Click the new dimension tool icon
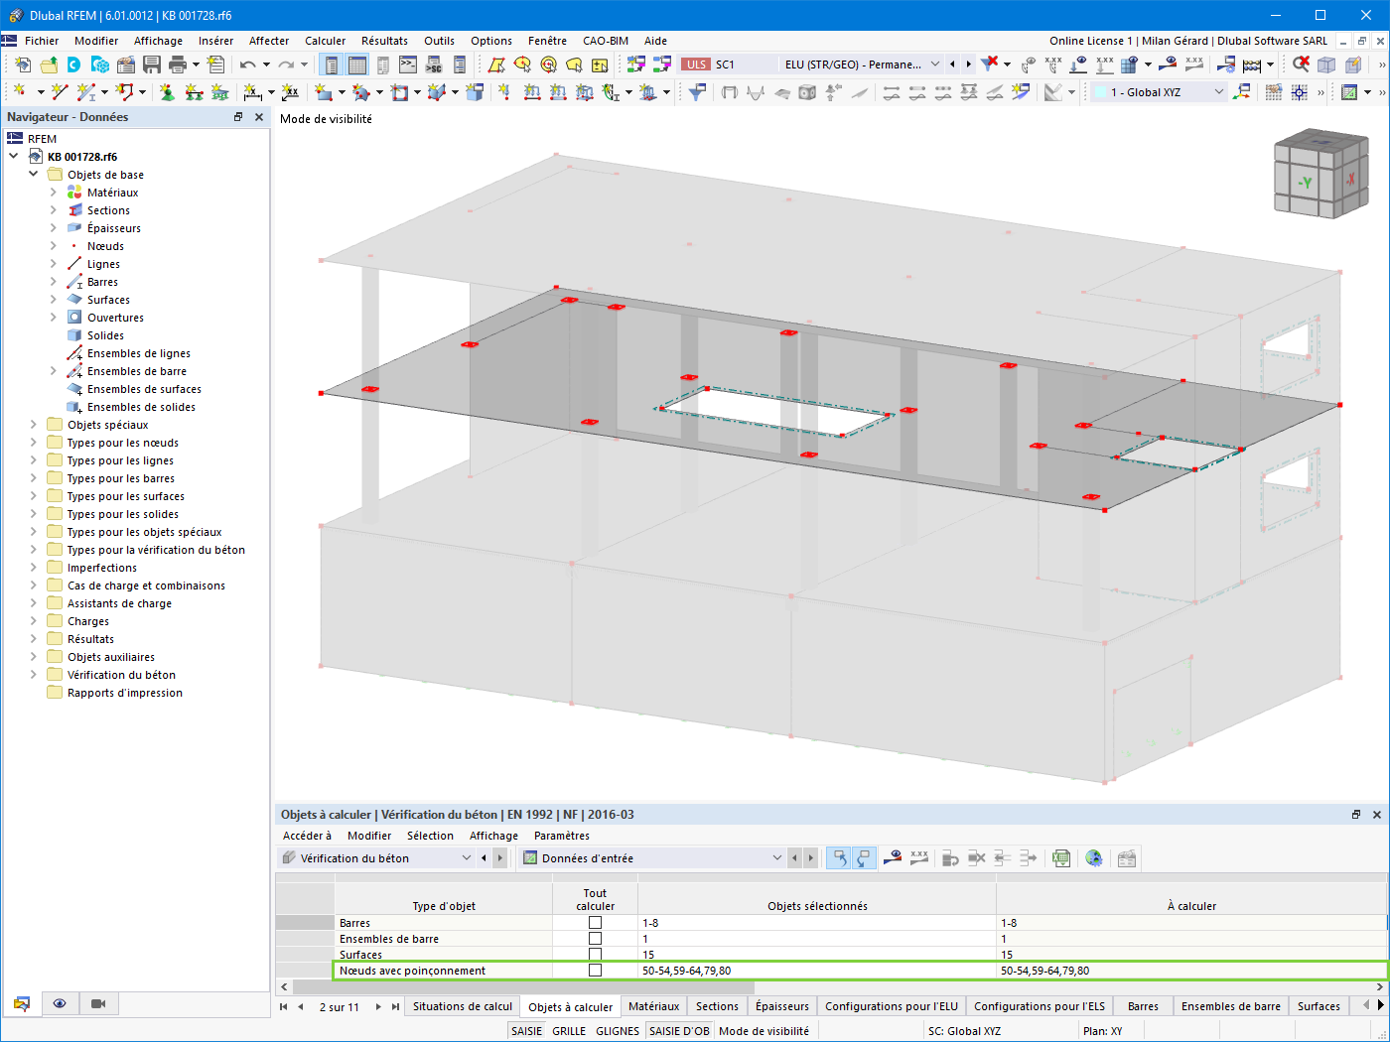Image resolution: width=1390 pixels, height=1042 pixels. 253,92
